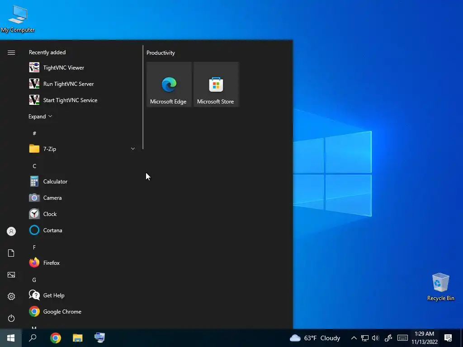Select My Computer desktop icon
Screen dimensions: 463x347
pyautogui.click(x=18, y=19)
